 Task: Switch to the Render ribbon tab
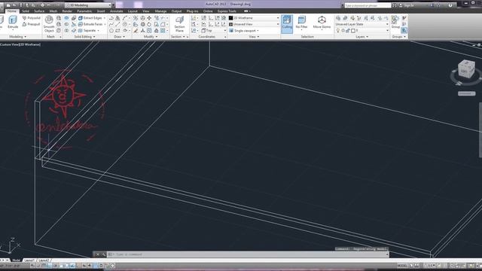[x=67, y=11]
